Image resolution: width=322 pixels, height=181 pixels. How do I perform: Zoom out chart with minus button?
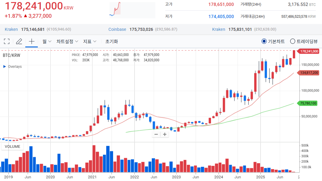pyautogui.click(x=156, y=134)
